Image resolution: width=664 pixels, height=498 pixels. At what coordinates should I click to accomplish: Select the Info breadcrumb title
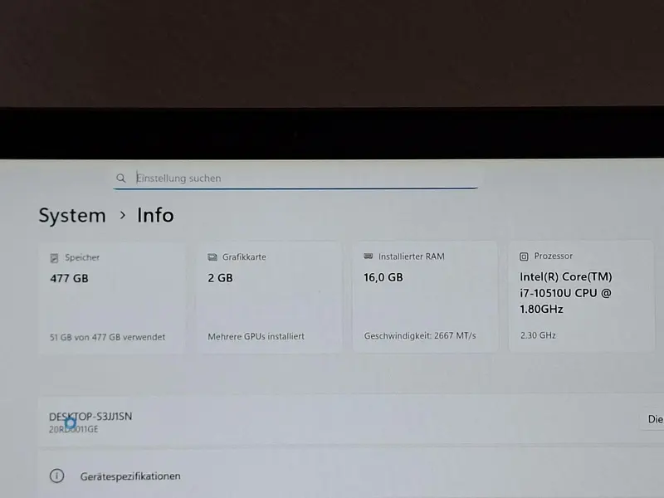click(x=155, y=215)
